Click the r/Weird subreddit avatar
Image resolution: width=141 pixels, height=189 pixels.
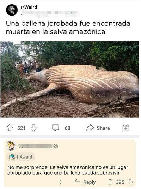pos(12,10)
